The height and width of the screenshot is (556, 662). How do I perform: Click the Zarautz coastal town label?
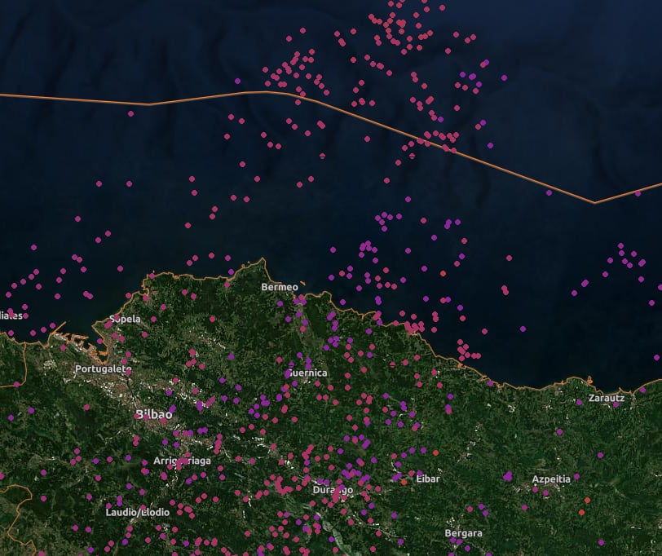(x=607, y=399)
